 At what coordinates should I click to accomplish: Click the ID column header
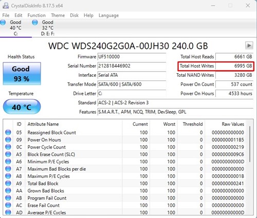pyautogui.click(x=19, y=124)
